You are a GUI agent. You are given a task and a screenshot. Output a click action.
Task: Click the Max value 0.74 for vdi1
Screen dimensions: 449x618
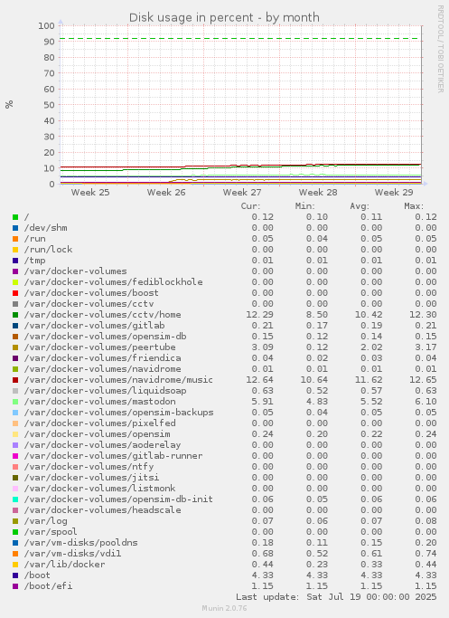[426, 554]
